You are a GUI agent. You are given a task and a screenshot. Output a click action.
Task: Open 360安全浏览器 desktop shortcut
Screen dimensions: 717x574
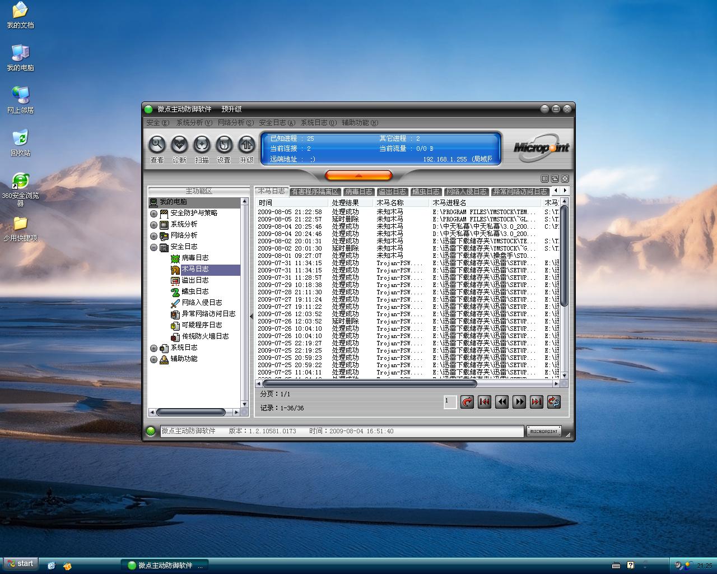(20, 189)
